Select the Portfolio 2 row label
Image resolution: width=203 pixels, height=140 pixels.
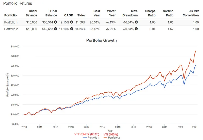(11, 29)
